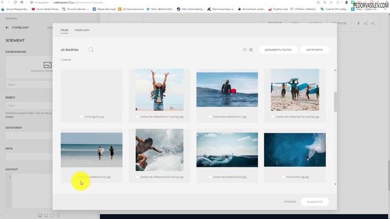Confirm with the ВЫБРАТЬ button
390x219 pixels.
[x=314, y=202]
